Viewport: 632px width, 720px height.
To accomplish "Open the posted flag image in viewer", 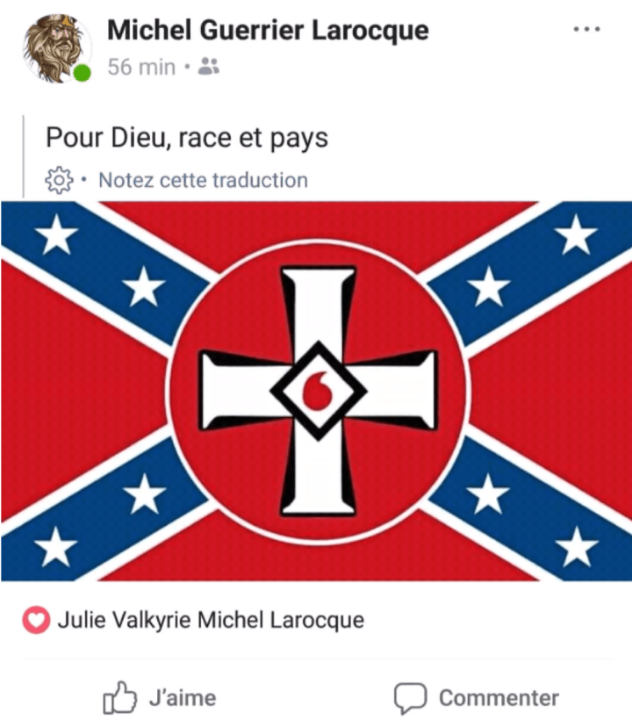I will 316,391.
